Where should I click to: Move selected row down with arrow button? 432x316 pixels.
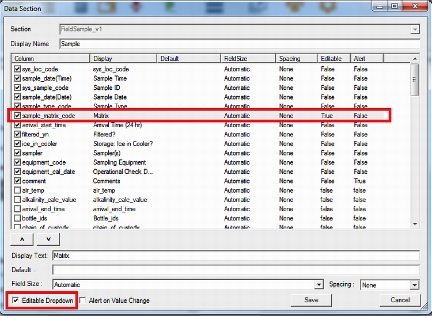coord(48,239)
